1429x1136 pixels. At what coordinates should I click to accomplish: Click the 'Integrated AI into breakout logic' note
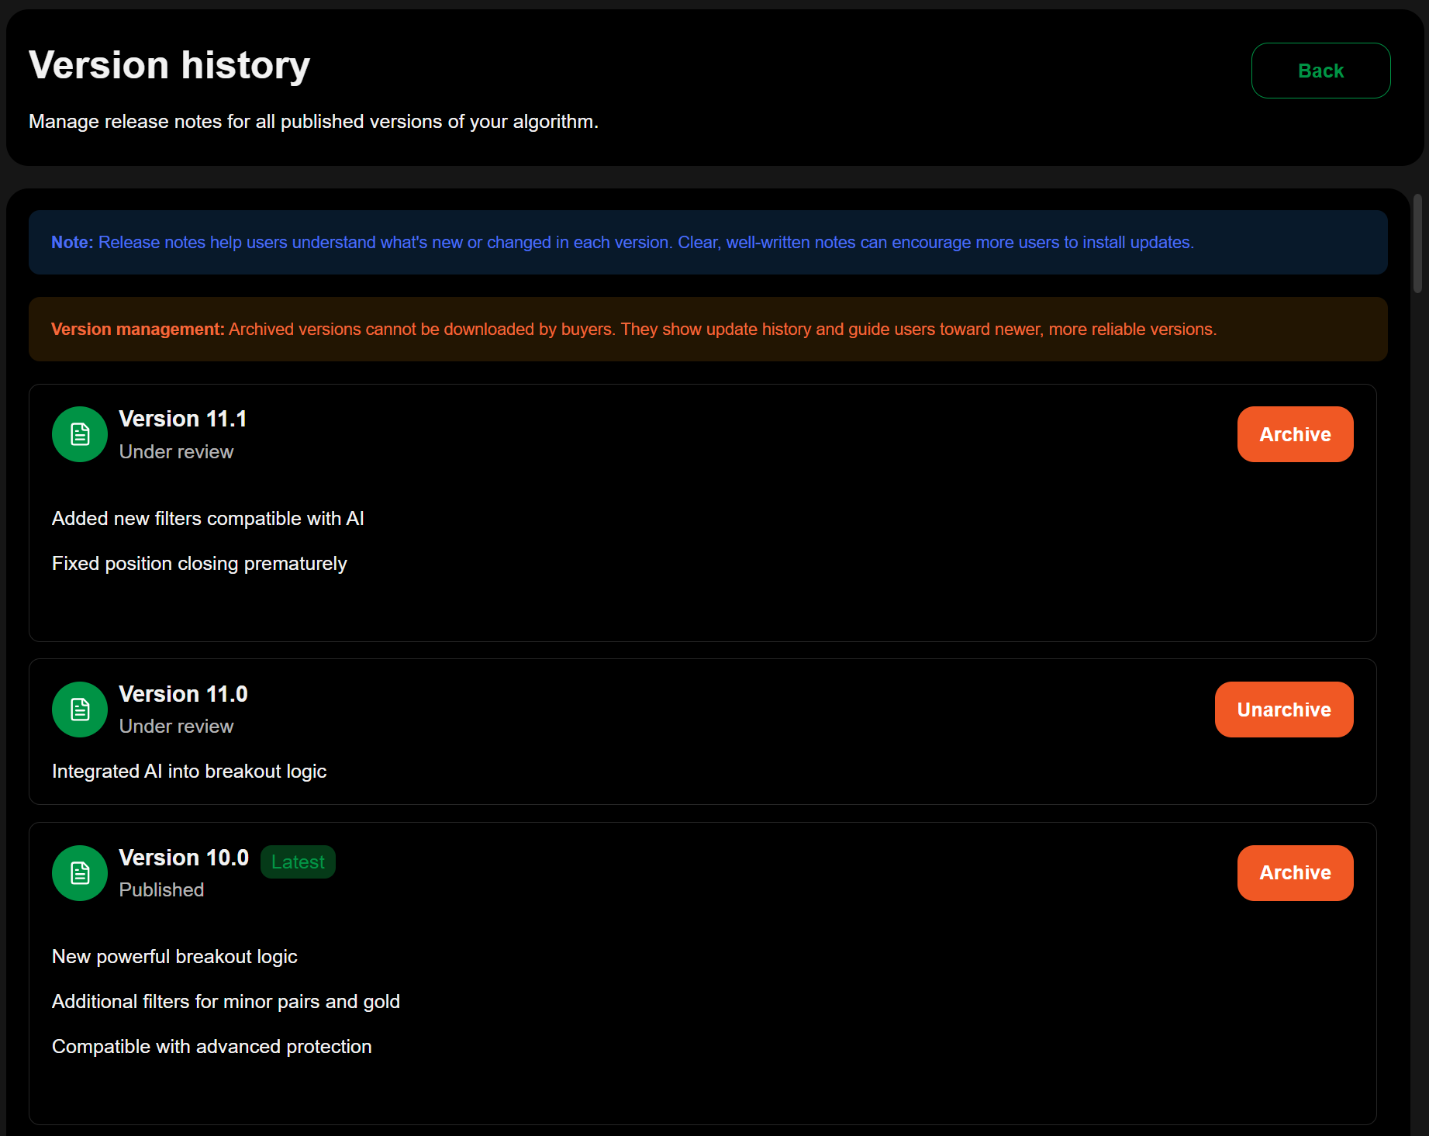pyautogui.click(x=189, y=772)
